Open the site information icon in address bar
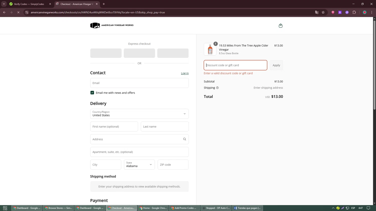 (x=27, y=12)
